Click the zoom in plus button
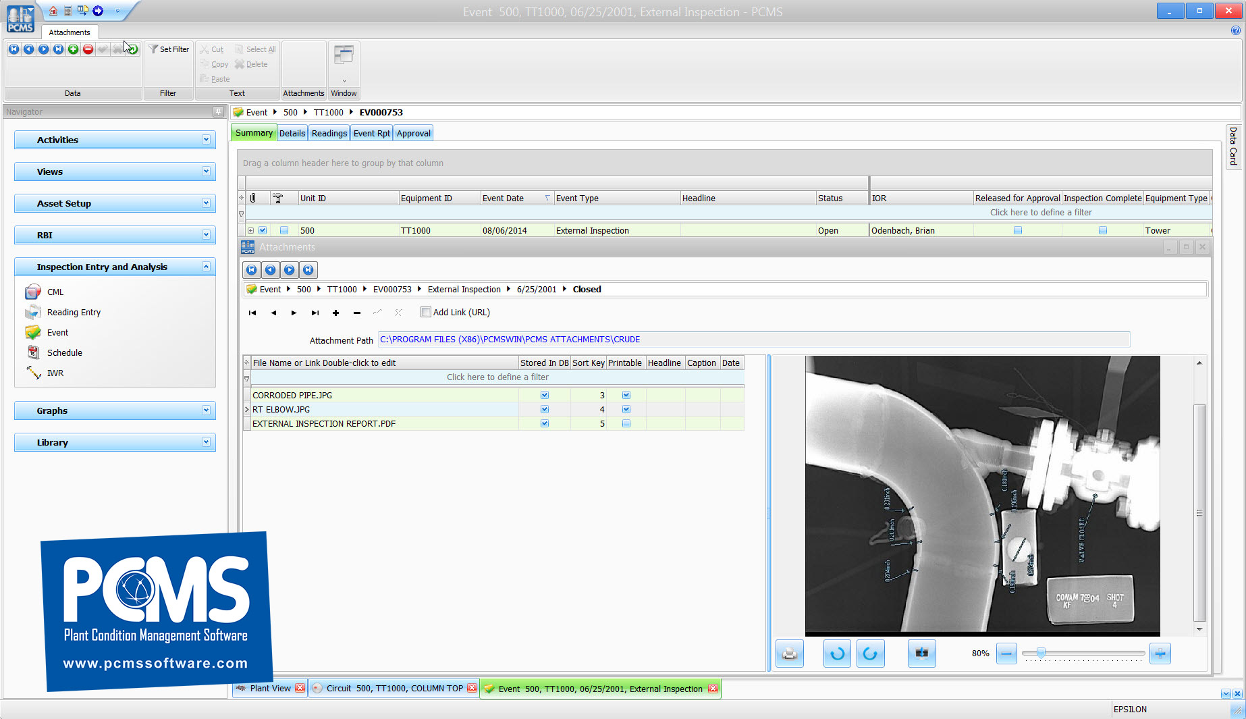The width and height of the screenshot is (1246, 719). [1160, 654]
